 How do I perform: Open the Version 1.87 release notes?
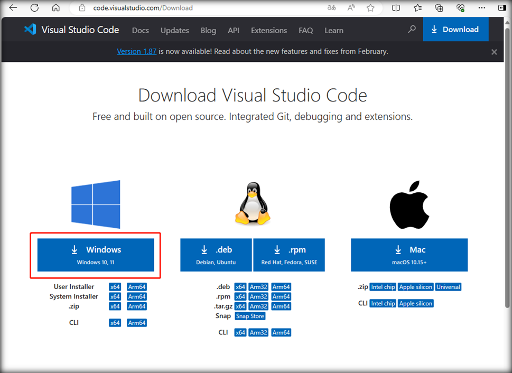(x=136, y=52)
